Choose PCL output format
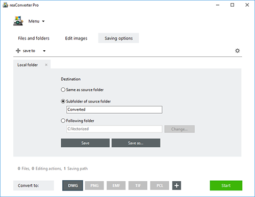This screenshot has width=255, height=197. point(160,185)
